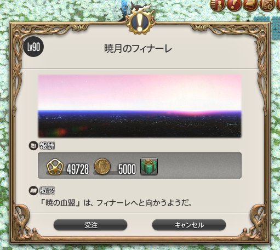Viewport: 280px width, 250px height.
Task: Click the 5000 gil amount
Action: tap(127, 169)
